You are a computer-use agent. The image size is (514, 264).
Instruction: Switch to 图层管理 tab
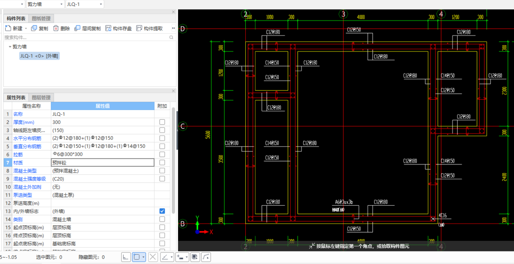click(41, 97)
